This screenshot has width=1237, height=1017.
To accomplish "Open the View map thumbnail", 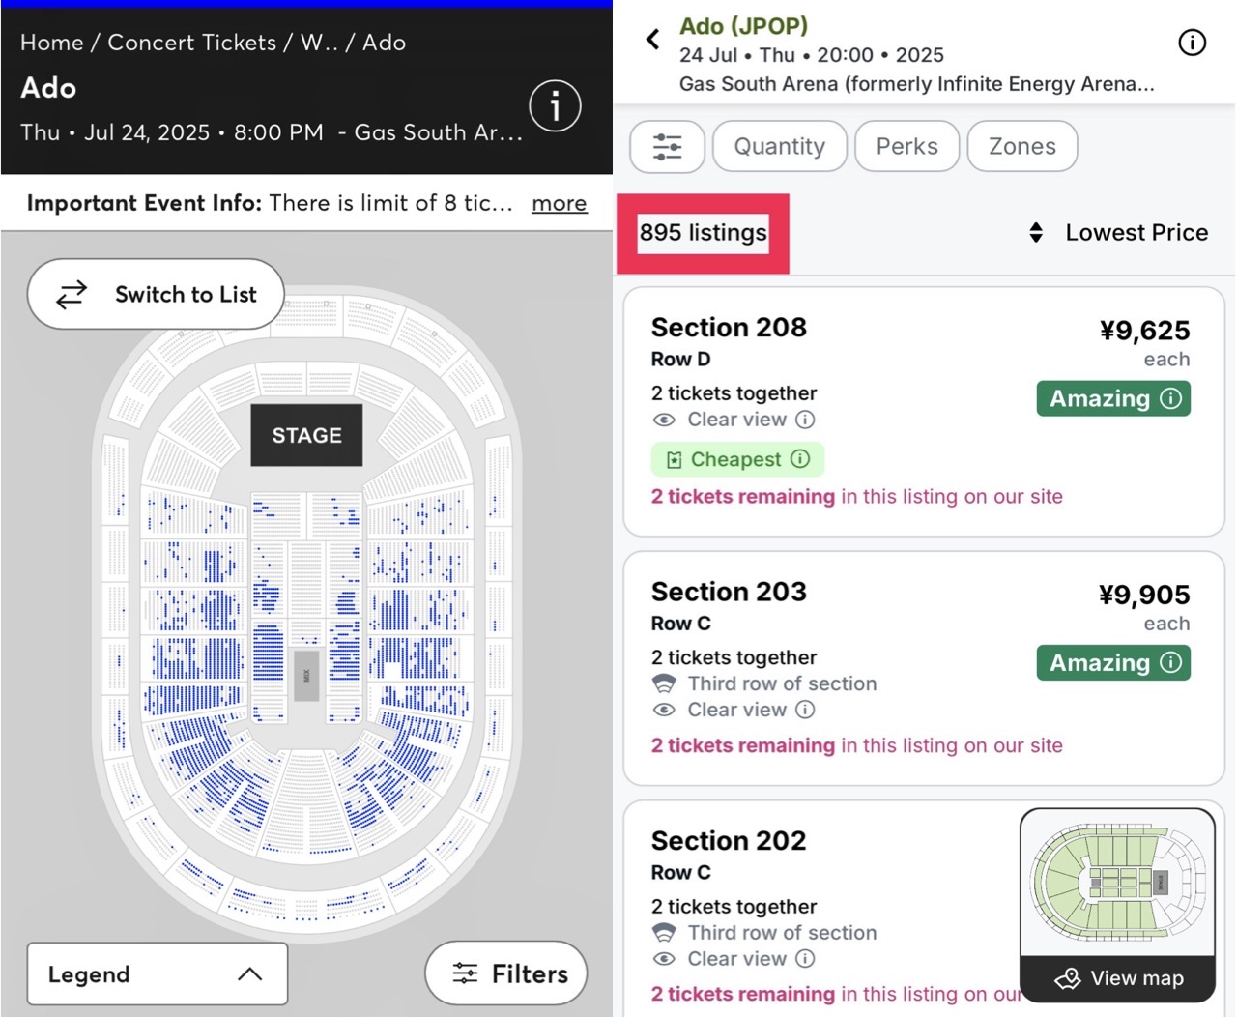I will (1118, 905).
